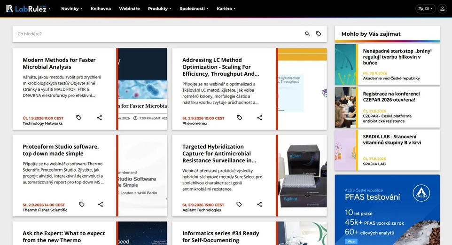Expand the Společnosti menu
The height and width of the screenshot is (245, 452).
pyautogui.click(x=194, y=8)
